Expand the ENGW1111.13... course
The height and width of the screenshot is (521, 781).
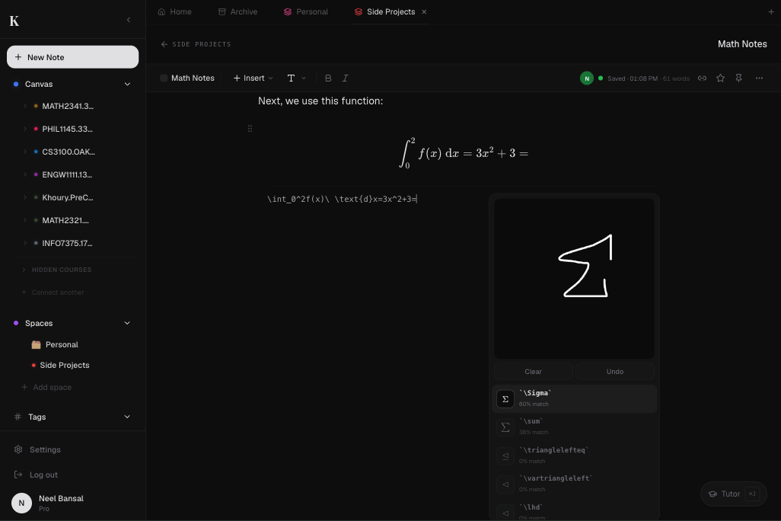(25, 174)
